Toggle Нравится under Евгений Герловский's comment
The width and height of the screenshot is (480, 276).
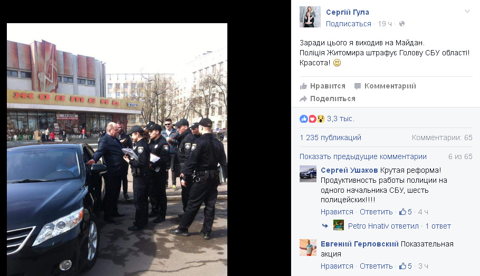click(x=337, y=266)
